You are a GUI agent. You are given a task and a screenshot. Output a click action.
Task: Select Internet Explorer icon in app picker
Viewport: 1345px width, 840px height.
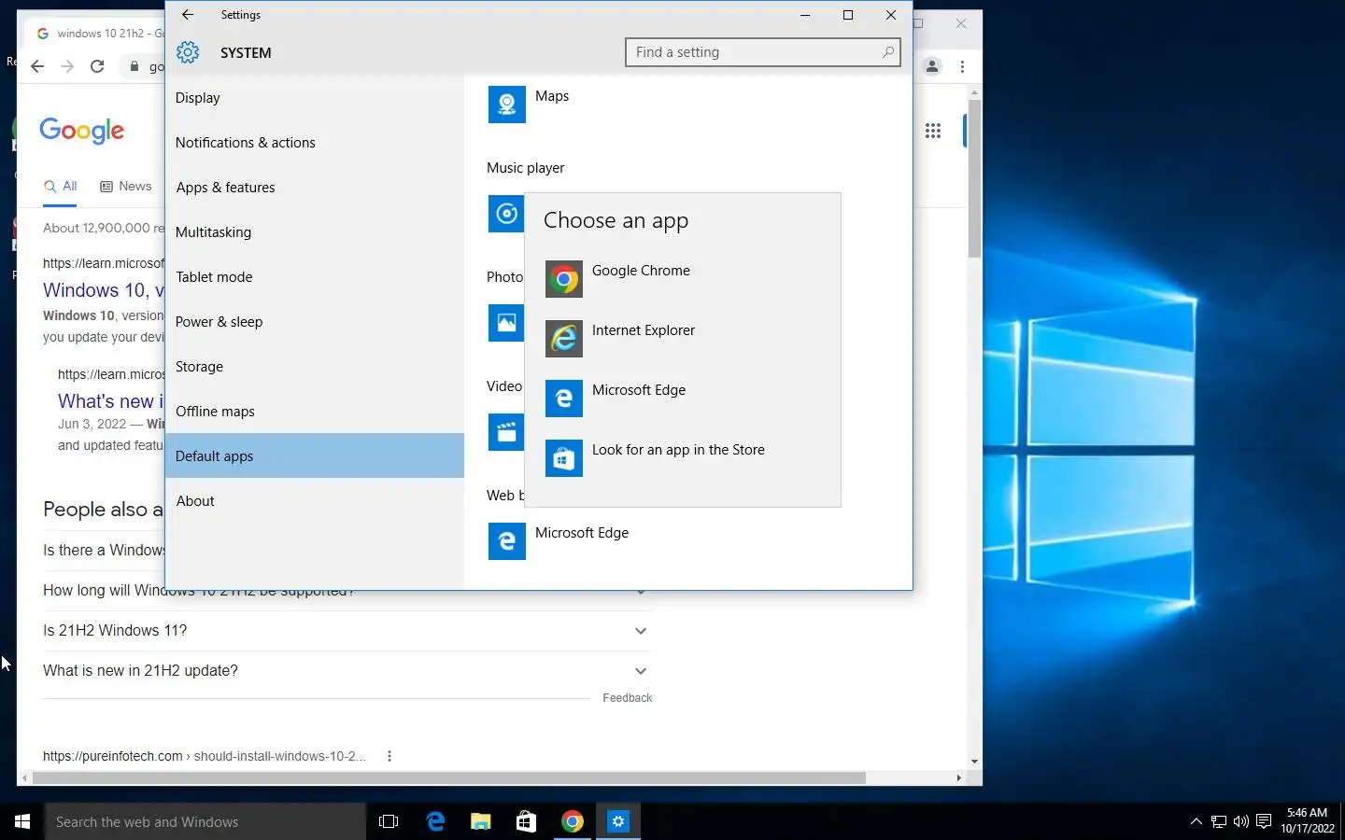[564, 339]
